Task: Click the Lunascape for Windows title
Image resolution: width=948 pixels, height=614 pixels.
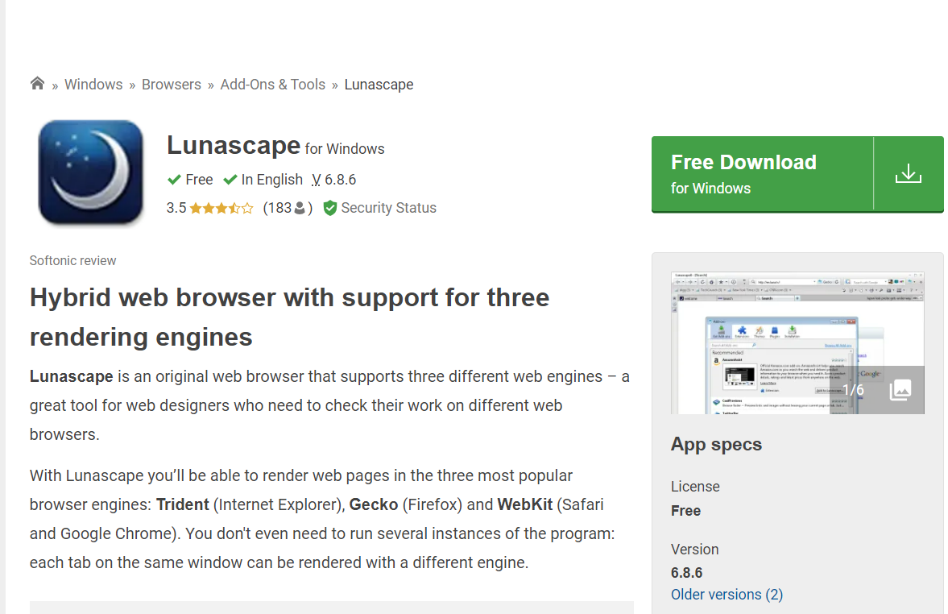Action: pyautogui.click(x=275, y=146)
